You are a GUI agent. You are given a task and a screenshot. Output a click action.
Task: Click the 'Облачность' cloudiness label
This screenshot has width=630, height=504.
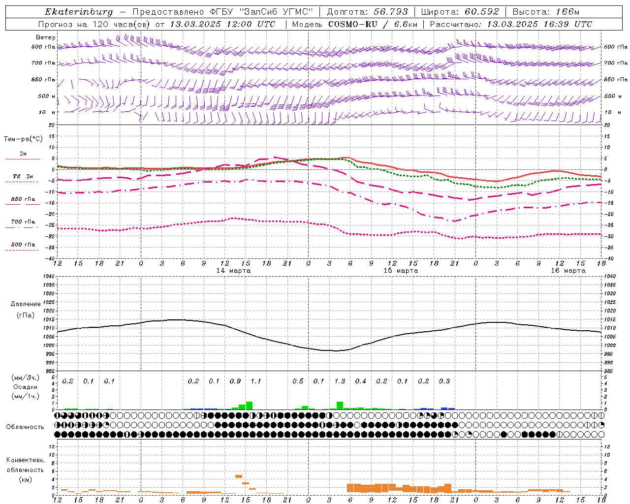(x=25, y=427)
